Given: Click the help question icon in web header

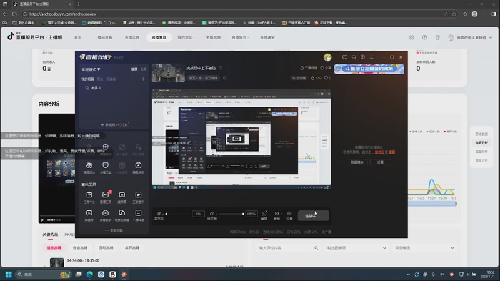Looking at the screenshot, I should click(424, 37).
